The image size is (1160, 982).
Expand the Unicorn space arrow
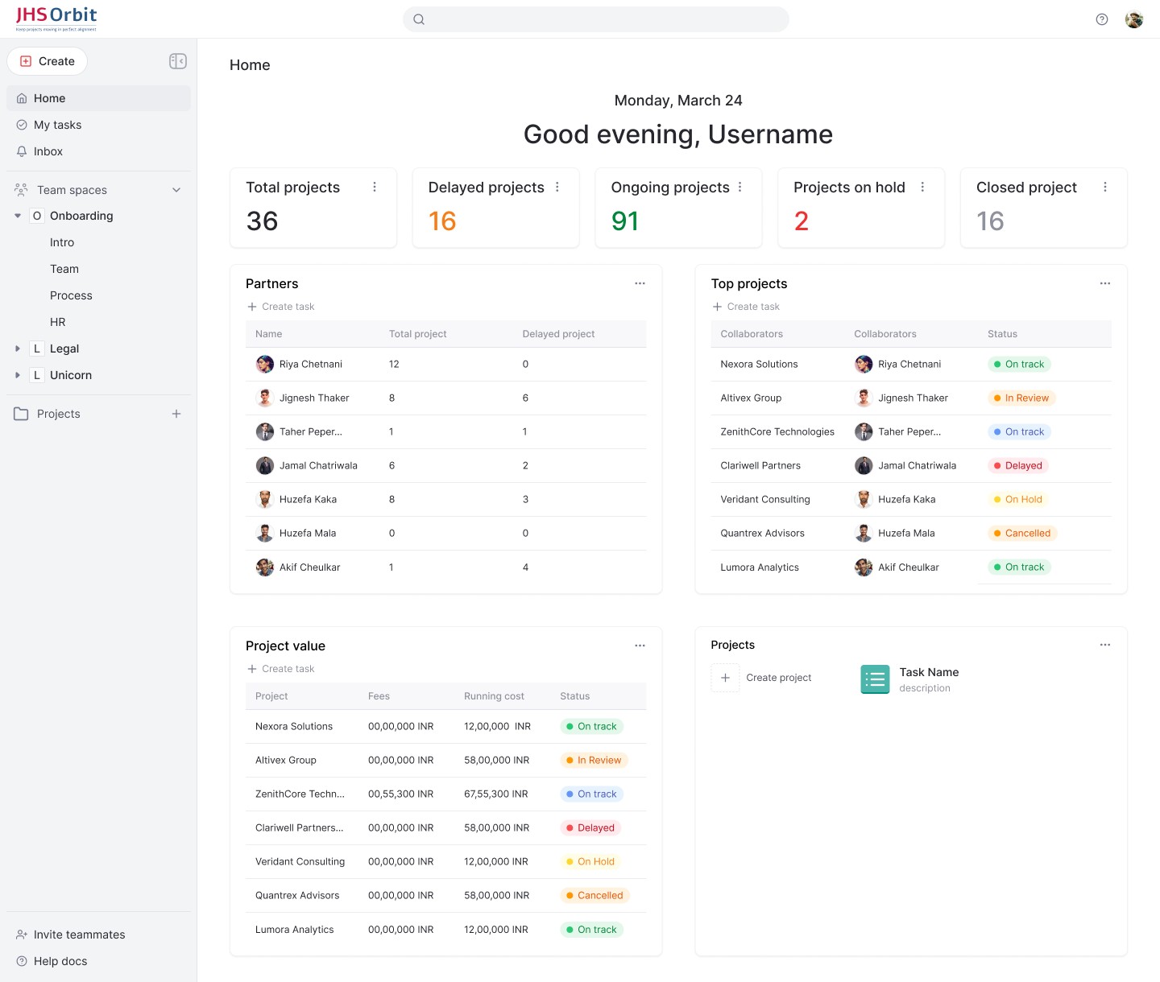(18, 375)
